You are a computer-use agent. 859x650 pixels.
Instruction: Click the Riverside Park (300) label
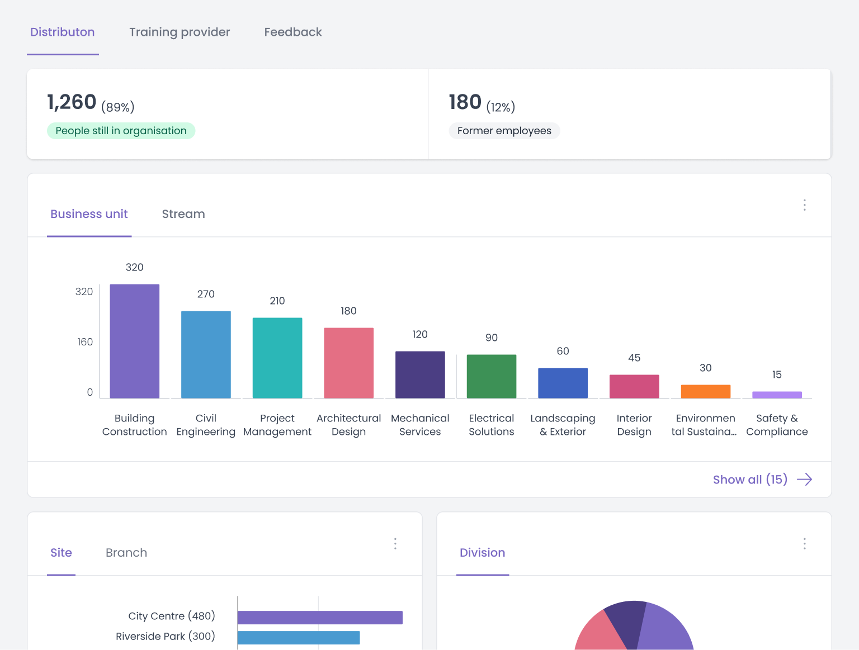pos(166,636)
